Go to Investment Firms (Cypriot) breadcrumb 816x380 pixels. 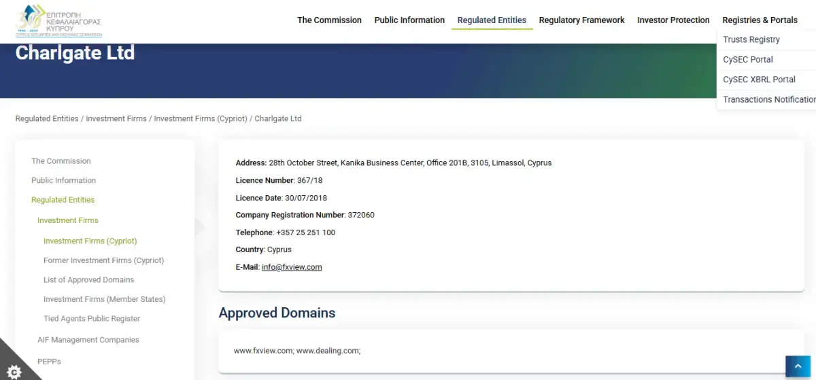[201, 118]
